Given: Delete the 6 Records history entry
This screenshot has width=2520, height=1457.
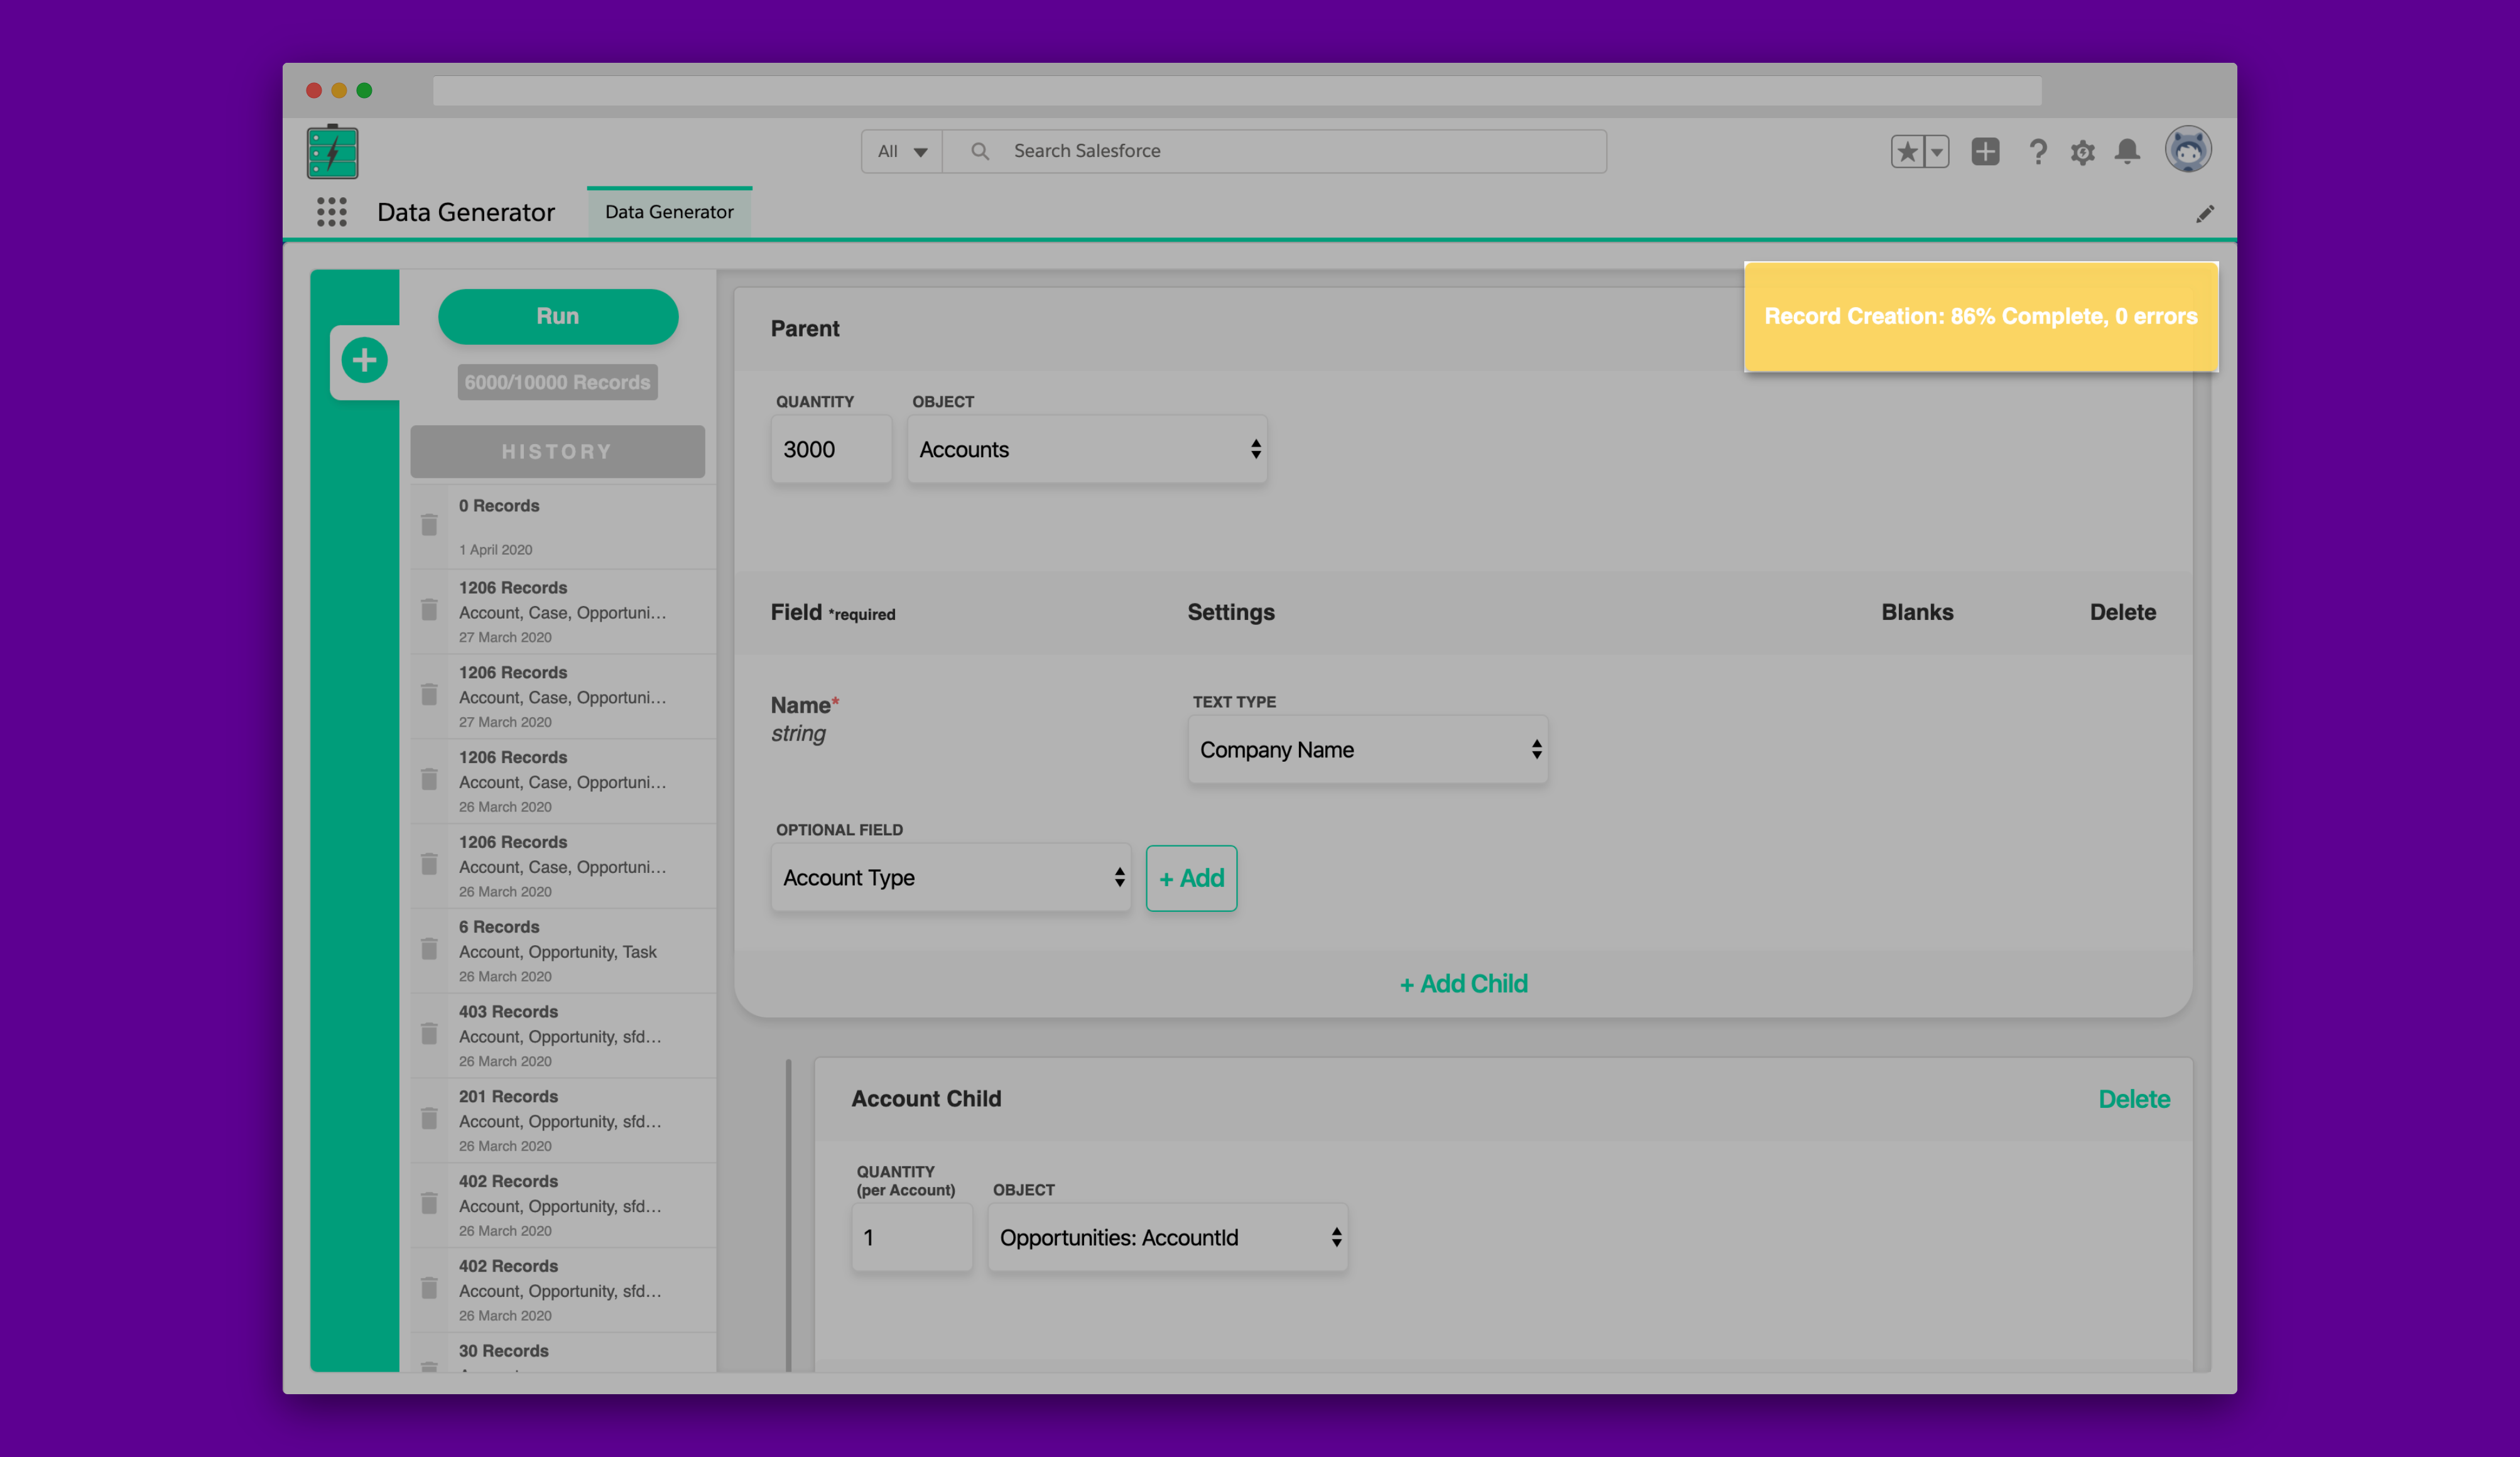Looking at the screenshot, I should pos(429,949).
